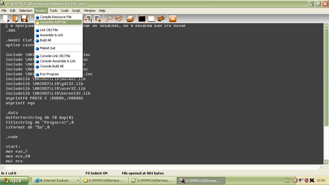Image resolution: width=329 pixels, height=185 pixels.
Task: Choose Compile Resource File
Action: coord(59,17)
